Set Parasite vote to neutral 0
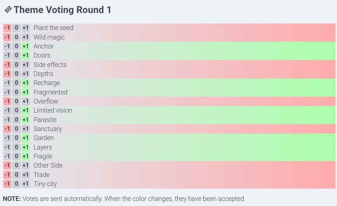 16,119
